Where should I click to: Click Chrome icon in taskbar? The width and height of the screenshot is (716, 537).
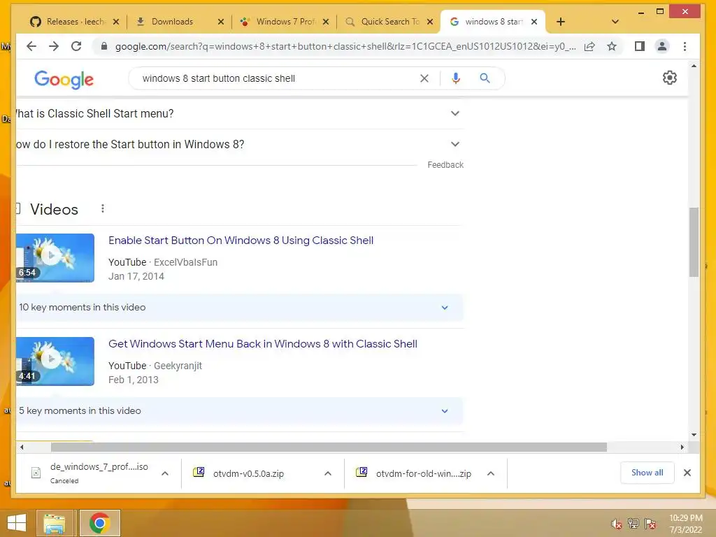(x=99, y=523)
